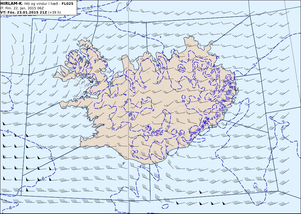Click the 'IT: Fim. 22. Jan. 2015 06Z' line
Image resolution: width=301 pixels, height=214 pixels.
coord(22,8)
